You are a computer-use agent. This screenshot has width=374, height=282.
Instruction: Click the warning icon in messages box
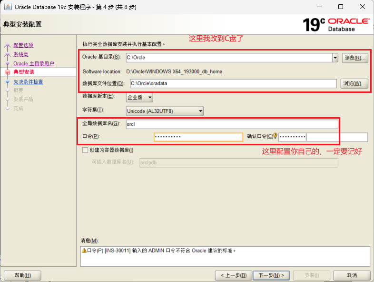(x=84, y=251)
